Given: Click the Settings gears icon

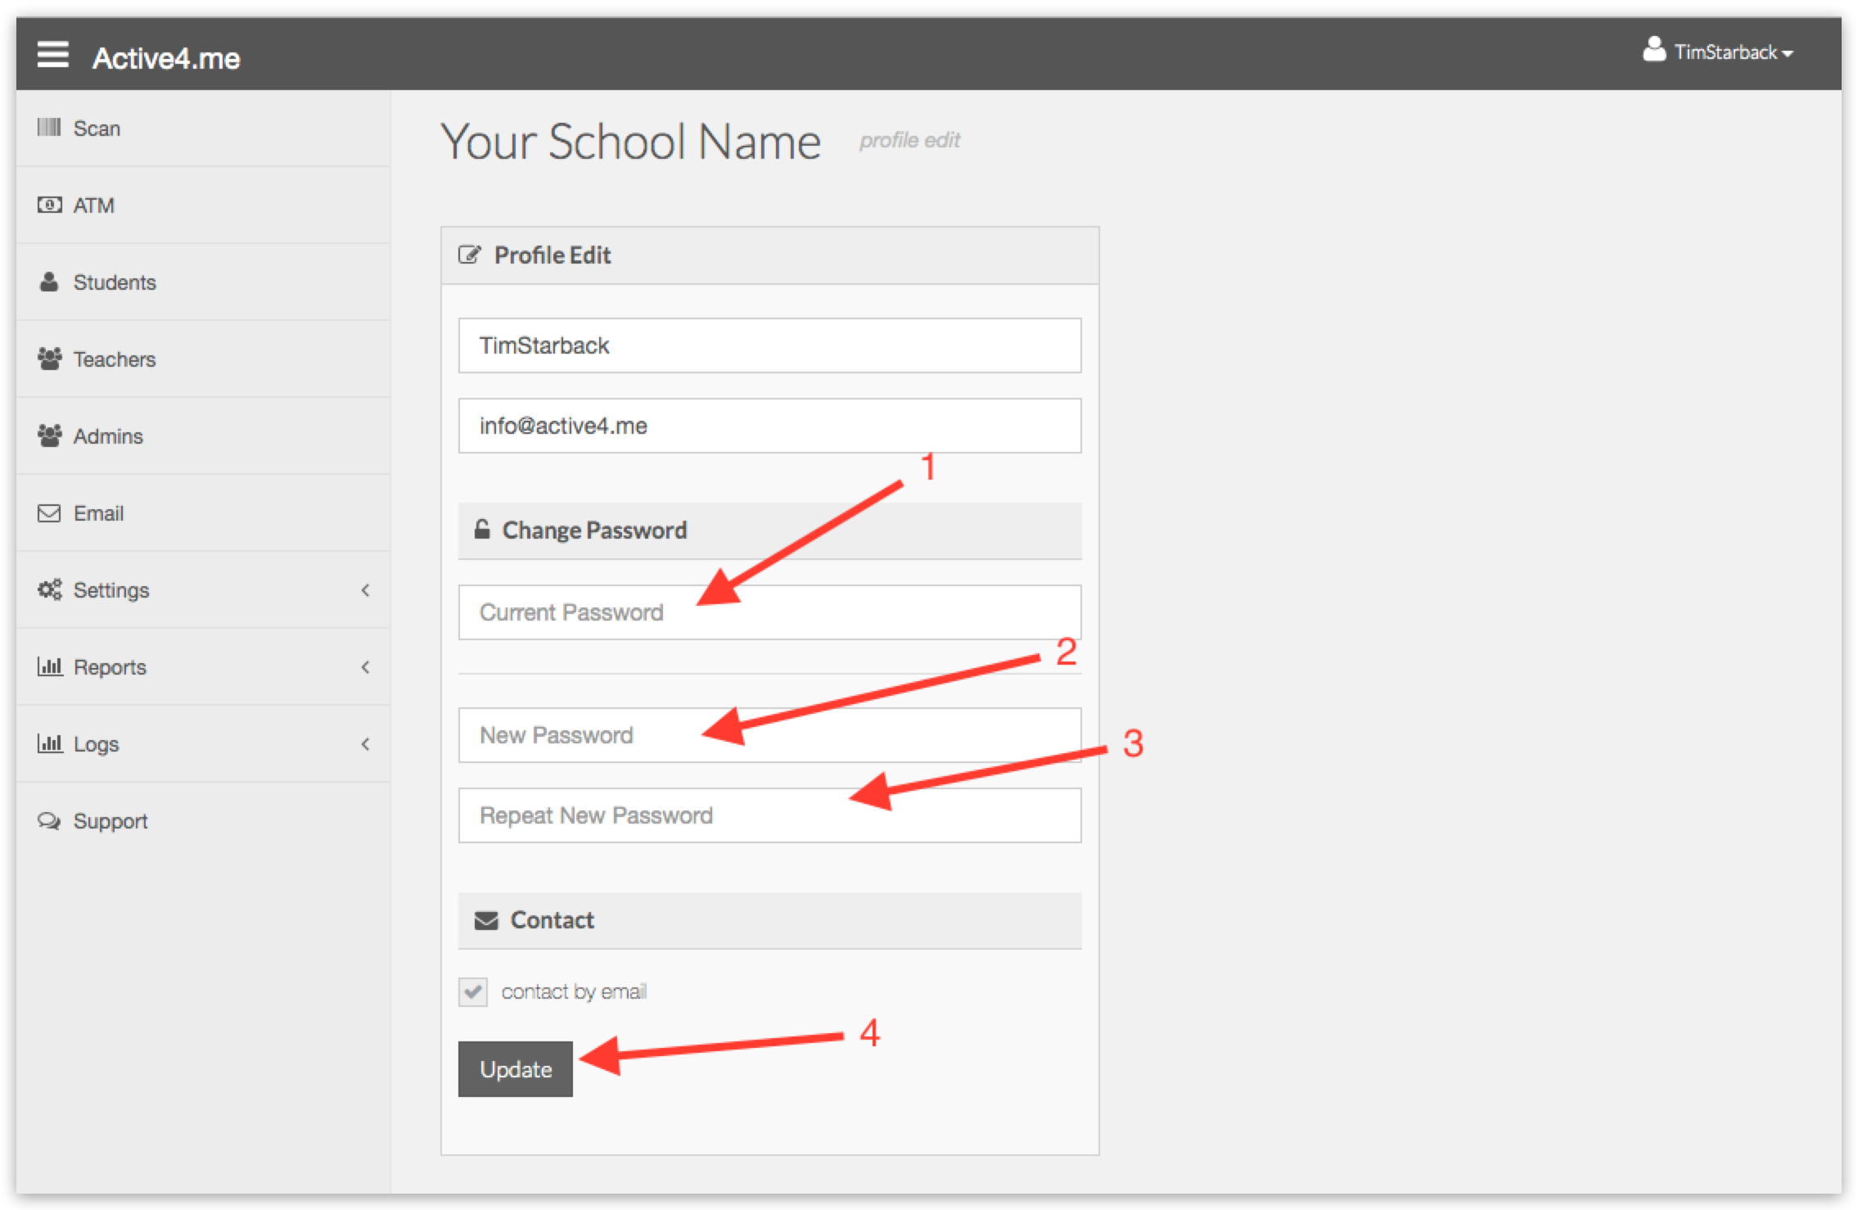Looking at the screenshot, I should tap(49, 589).
